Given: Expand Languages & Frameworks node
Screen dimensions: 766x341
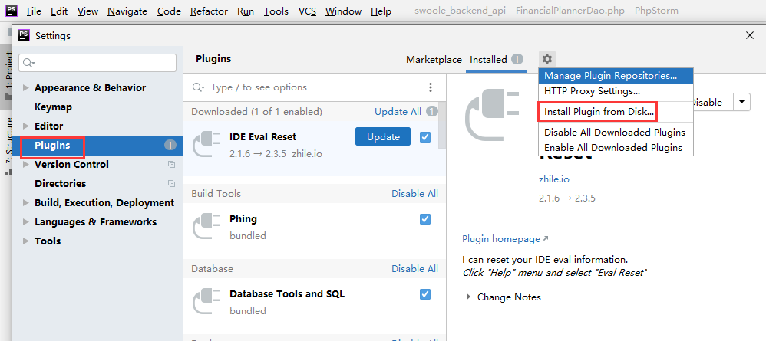Looking at the screenshot, I should tap(26, 222).
